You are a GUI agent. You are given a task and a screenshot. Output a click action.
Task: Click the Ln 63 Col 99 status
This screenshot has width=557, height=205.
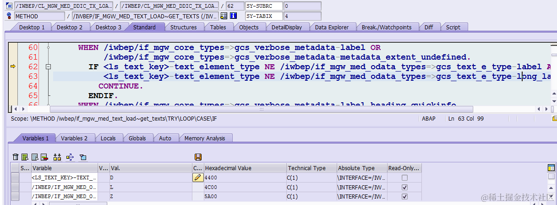pos(466,119)
